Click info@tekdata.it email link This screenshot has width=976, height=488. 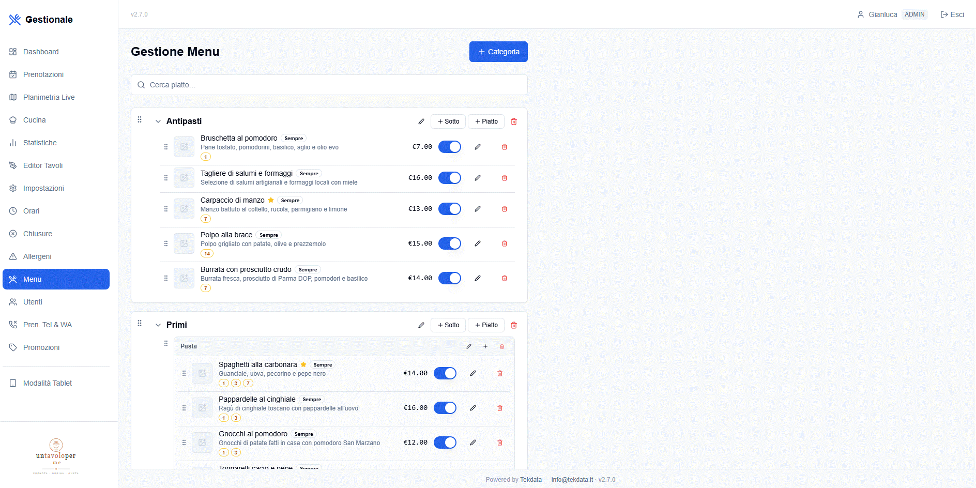[x=572, y=480]
